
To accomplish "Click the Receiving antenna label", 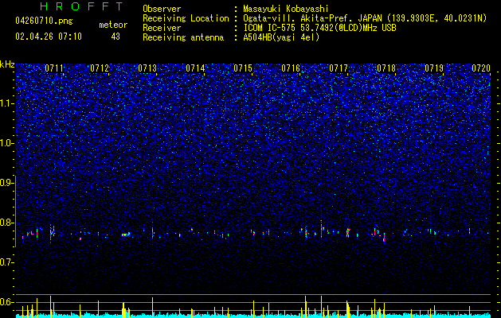I will pos(183,37).
